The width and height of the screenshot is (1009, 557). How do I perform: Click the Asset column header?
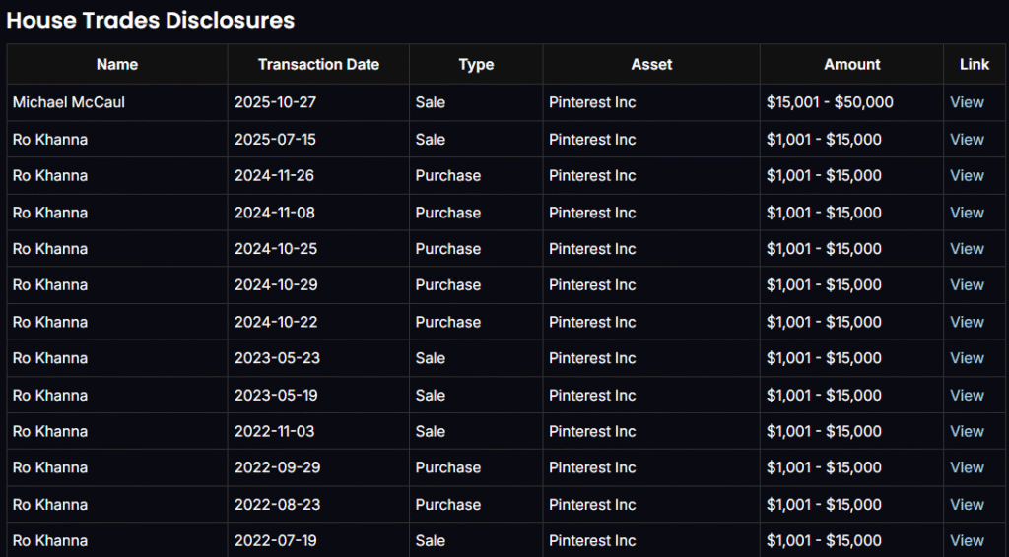[x=651, y=64]
